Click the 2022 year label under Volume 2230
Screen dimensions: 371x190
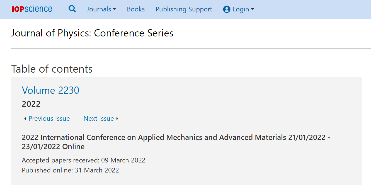pyautogui.click(x=31, y=104)
